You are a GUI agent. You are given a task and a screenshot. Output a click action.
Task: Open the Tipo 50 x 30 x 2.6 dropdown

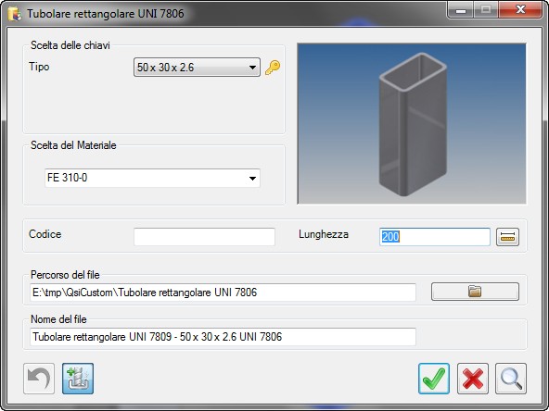click(x=197, y=67)
